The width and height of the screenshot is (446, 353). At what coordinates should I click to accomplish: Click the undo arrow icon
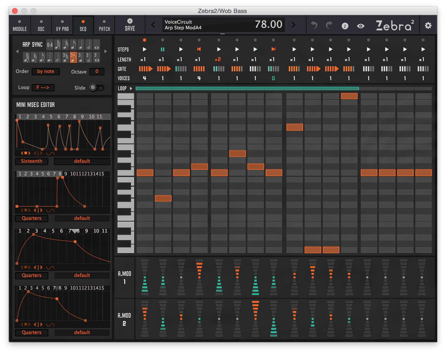(x=314, y=25)
